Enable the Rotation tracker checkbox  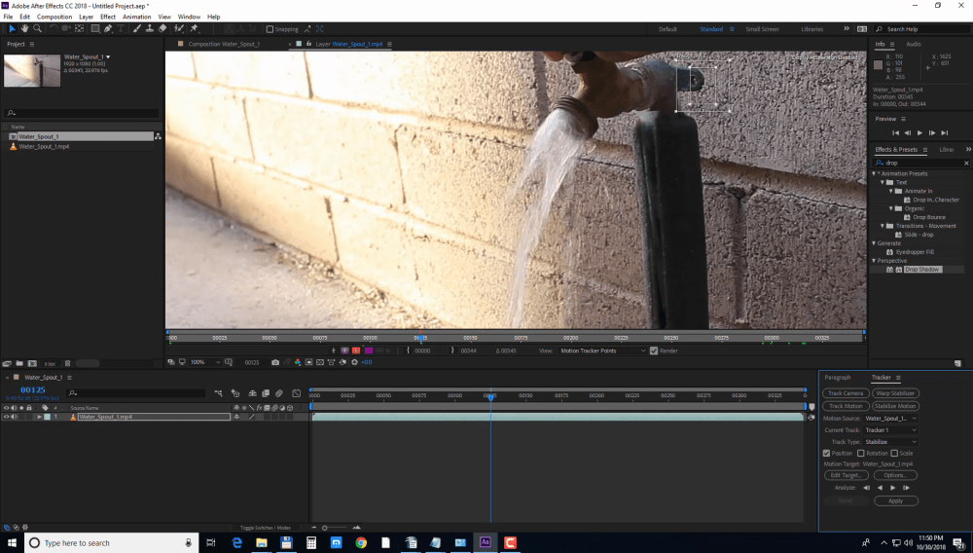861,453
